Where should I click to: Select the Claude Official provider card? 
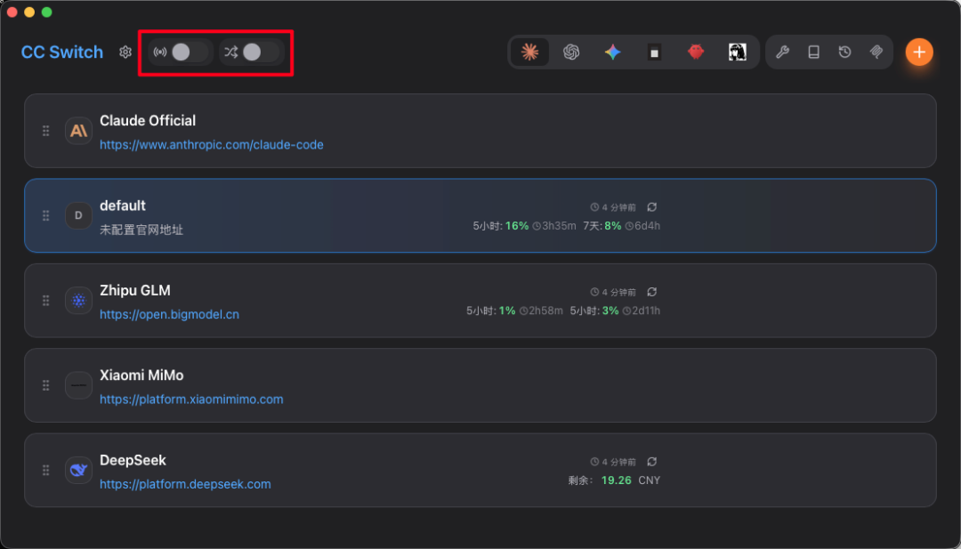(534, 130)
